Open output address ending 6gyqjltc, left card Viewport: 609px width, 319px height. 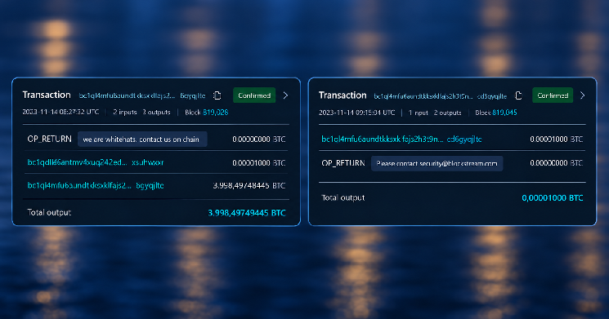coord(96,186)
